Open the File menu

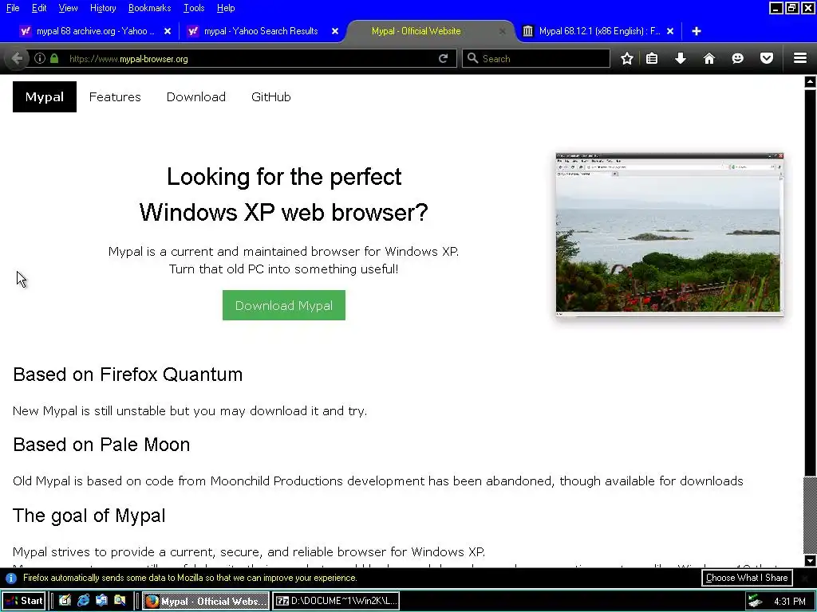[x=13, y=8]
